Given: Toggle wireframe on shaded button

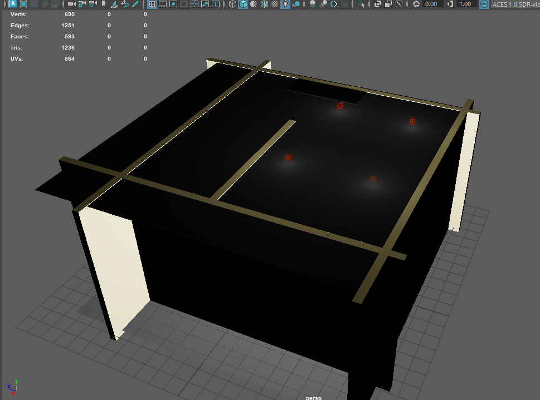Looking at the screenshot, I should 264,4.
